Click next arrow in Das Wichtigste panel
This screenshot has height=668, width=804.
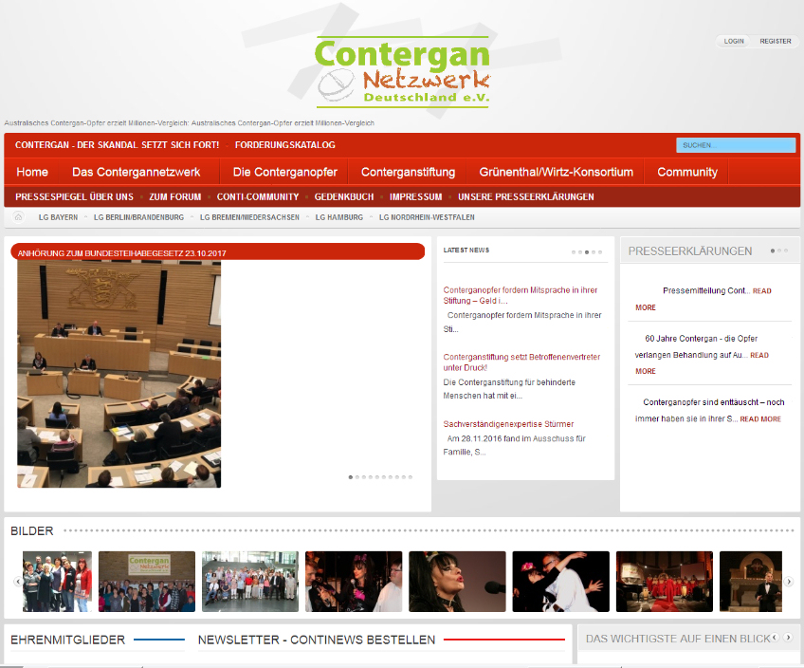click(x=788, y=638)
